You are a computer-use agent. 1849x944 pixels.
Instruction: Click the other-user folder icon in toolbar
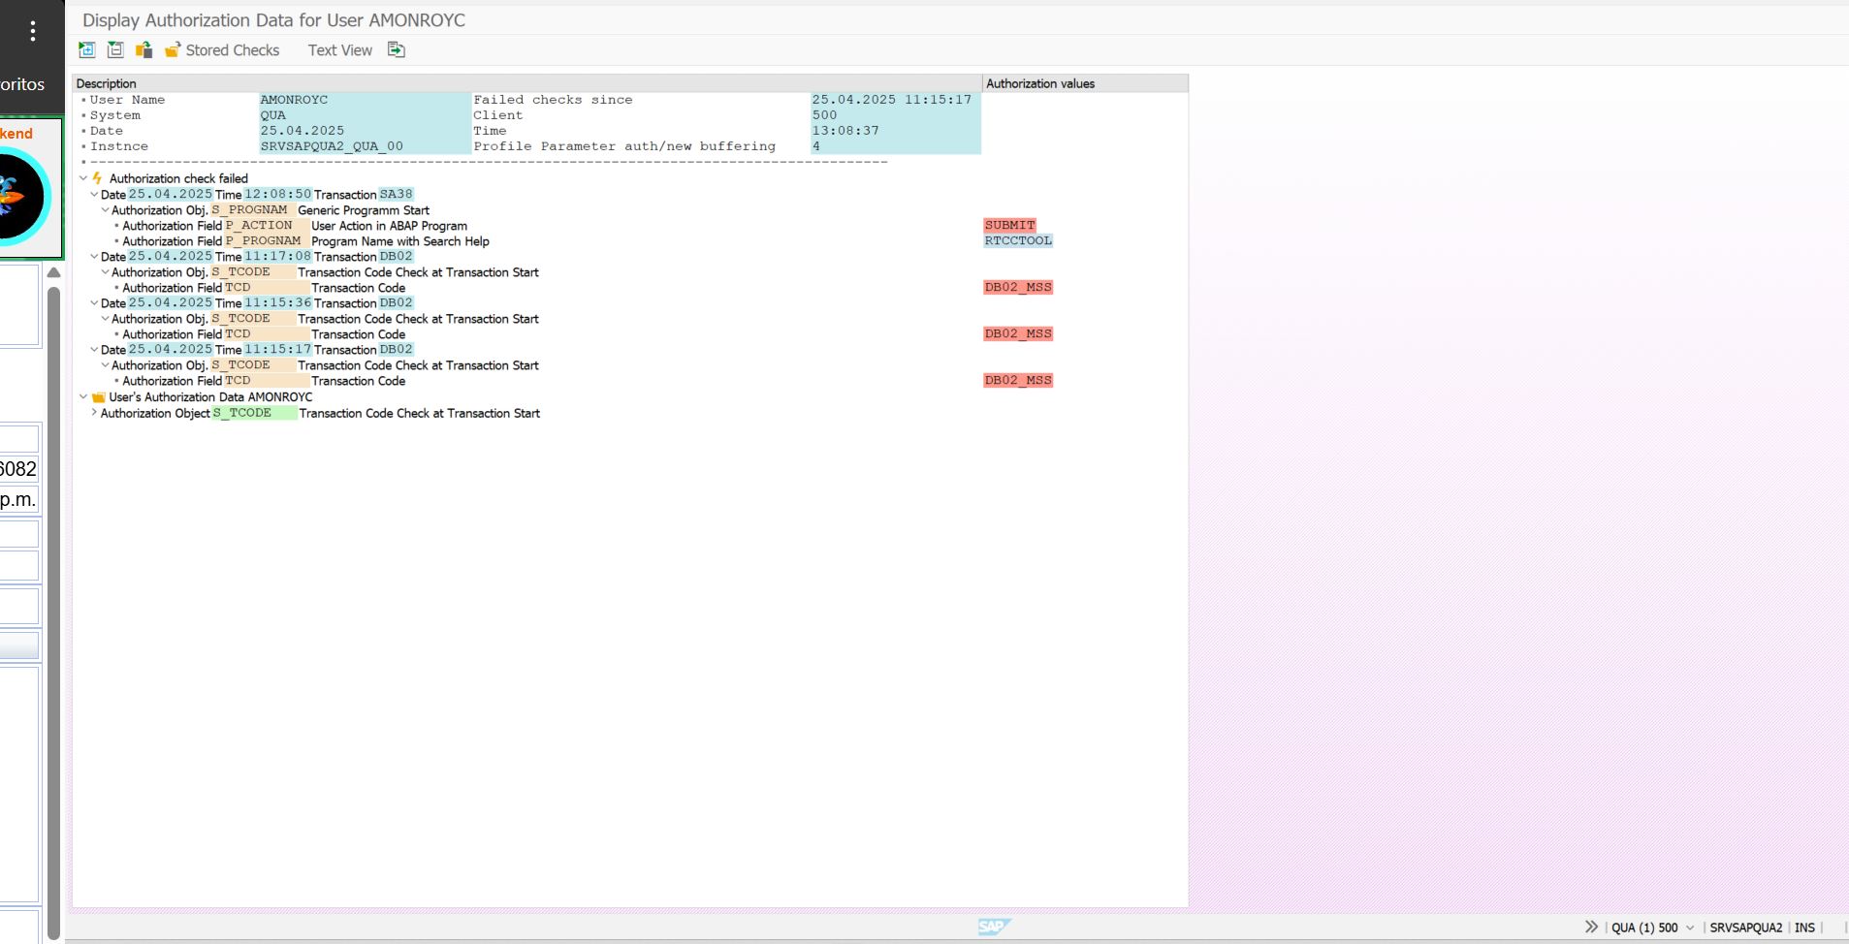[x=143, y=50]
